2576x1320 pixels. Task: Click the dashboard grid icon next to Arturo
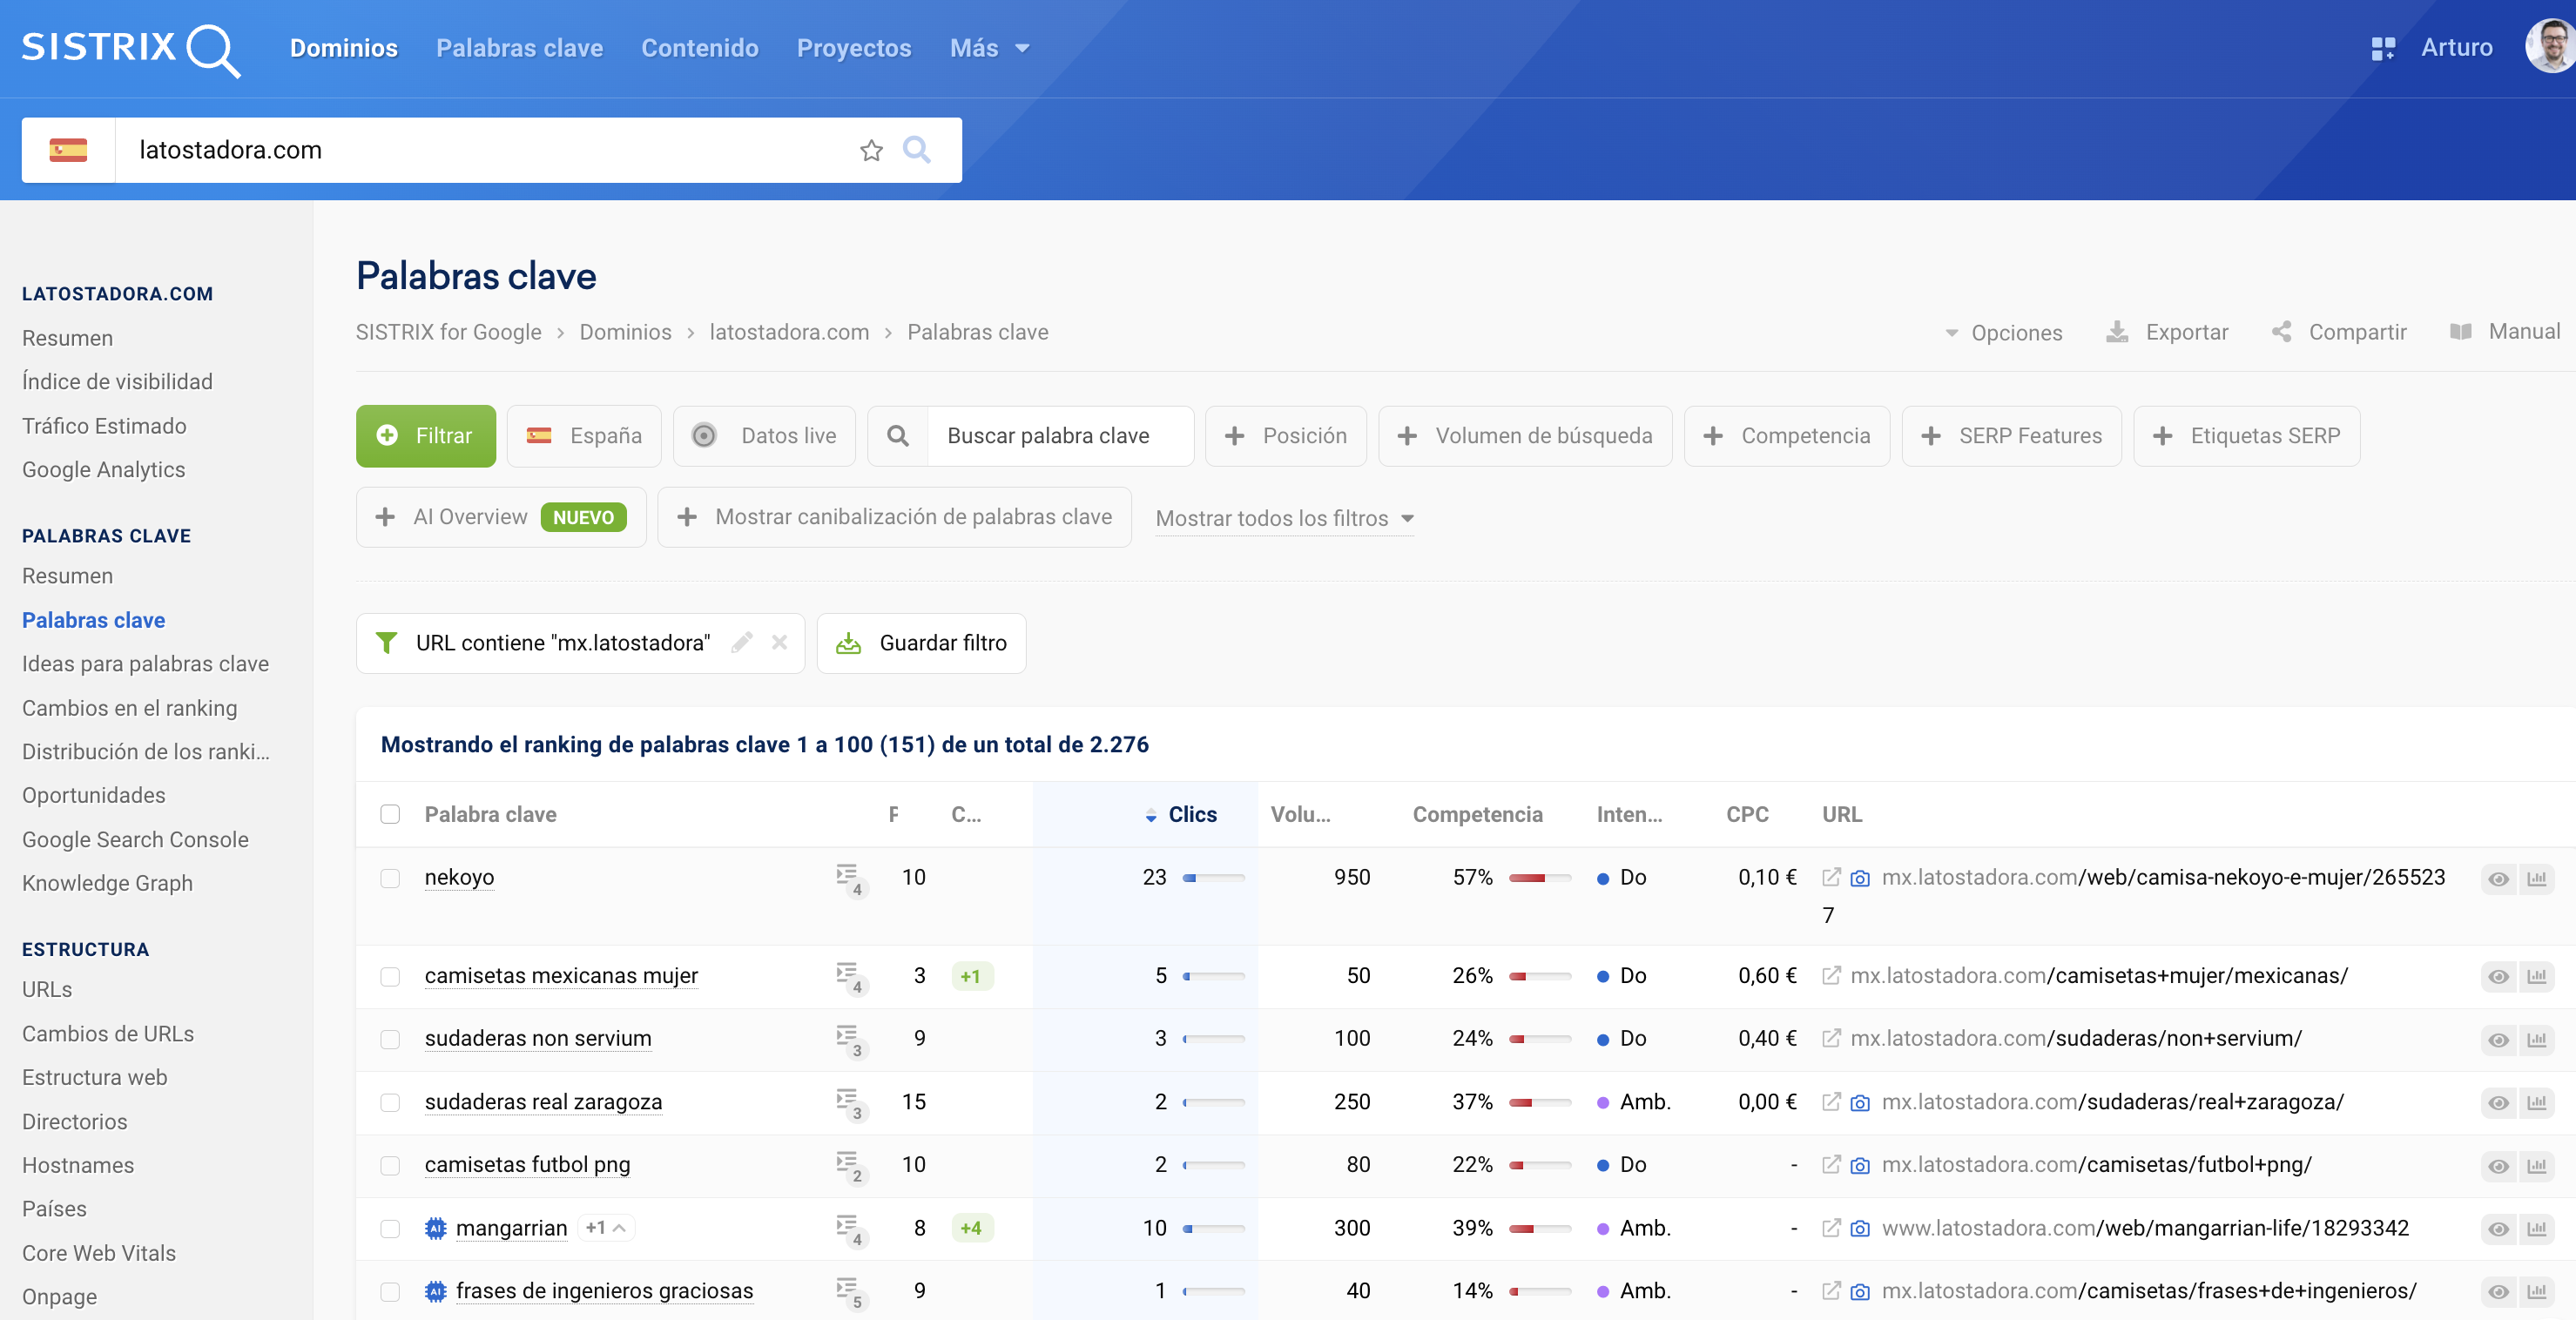pos(2383,48)
